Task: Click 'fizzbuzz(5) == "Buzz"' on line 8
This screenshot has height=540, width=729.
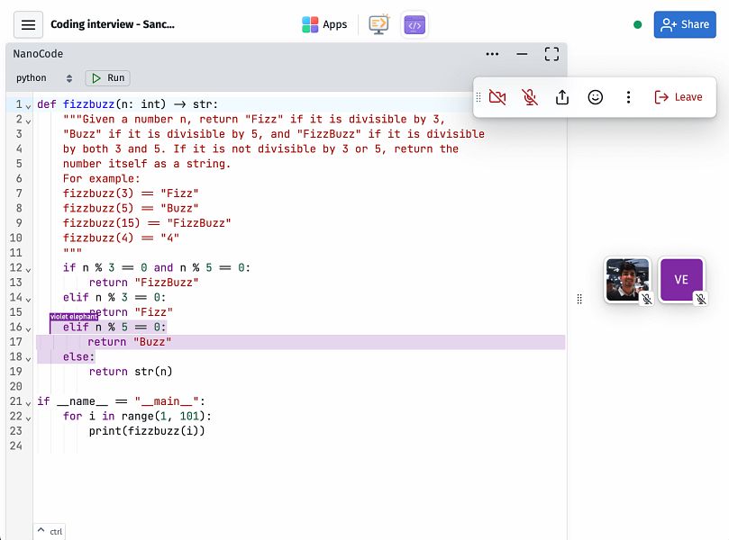Action: 131,208
